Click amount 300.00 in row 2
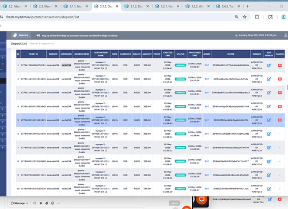Viewport: 288px width, 209px height. 147,79
